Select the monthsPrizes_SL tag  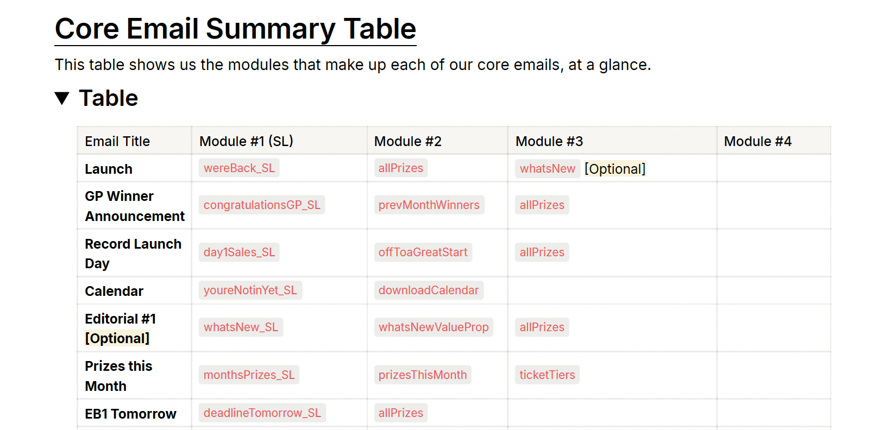coord(249,375)
